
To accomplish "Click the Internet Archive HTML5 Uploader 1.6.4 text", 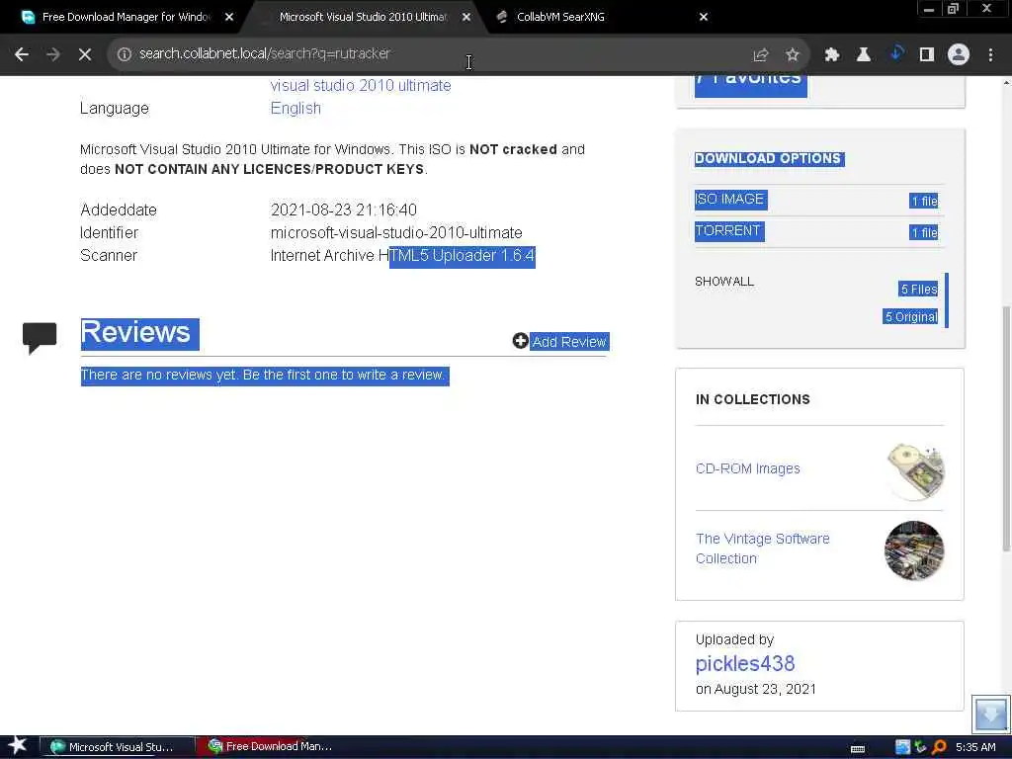I will (x=403, y=256).
